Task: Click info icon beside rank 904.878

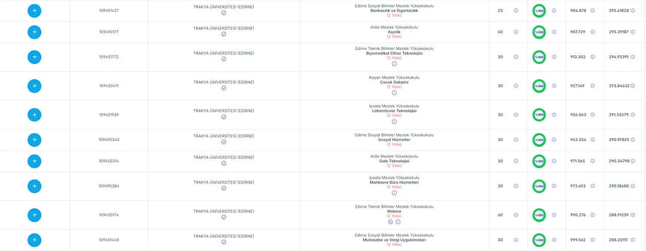Action: [x=593, y=11]
